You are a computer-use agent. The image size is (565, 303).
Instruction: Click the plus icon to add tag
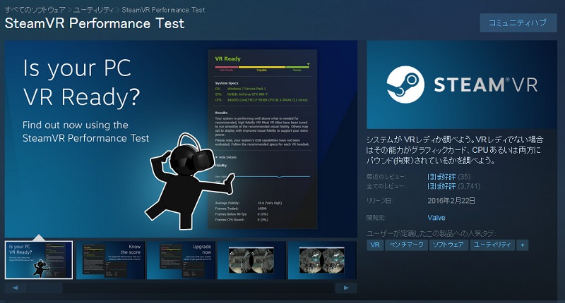[522, 245]
